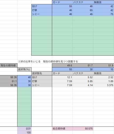The height and width of the screenshot is (134, 114).
Task: Select the pink 総合期待値 label cell
Action: (x=62, y=129)
